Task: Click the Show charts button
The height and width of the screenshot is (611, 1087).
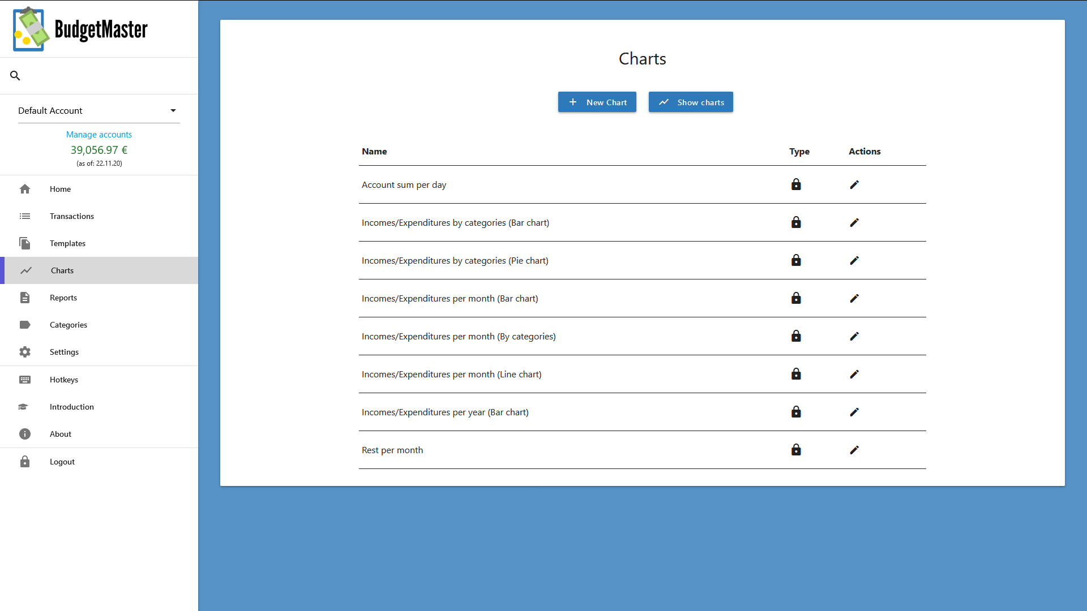Action: click(691, 102)
